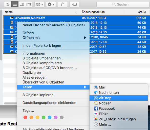Apply the green tag color
150x130 pixels.
(x=44, y=117)
